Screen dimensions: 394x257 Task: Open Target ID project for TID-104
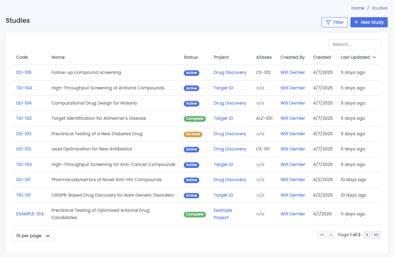click(x=223, y=88)
